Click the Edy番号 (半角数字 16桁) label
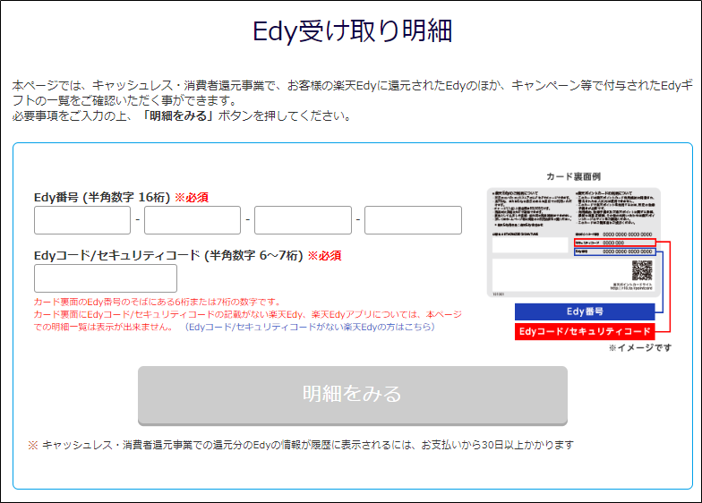This screenshot has width=702, height=503. [x=102, y=197]
